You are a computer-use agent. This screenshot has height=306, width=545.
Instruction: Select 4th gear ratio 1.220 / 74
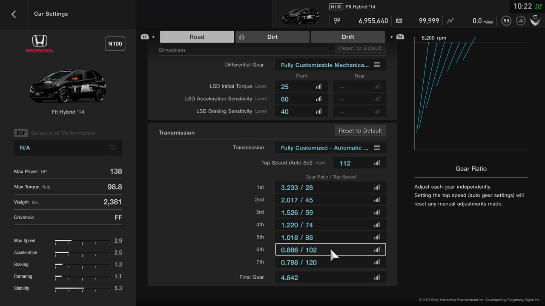coord(331,225)
